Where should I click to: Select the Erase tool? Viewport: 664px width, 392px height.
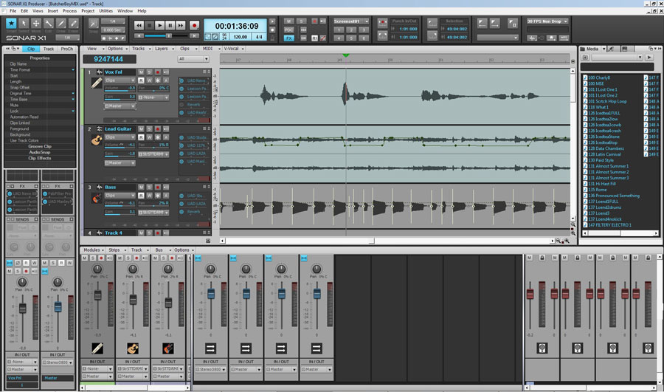[74, 24]
